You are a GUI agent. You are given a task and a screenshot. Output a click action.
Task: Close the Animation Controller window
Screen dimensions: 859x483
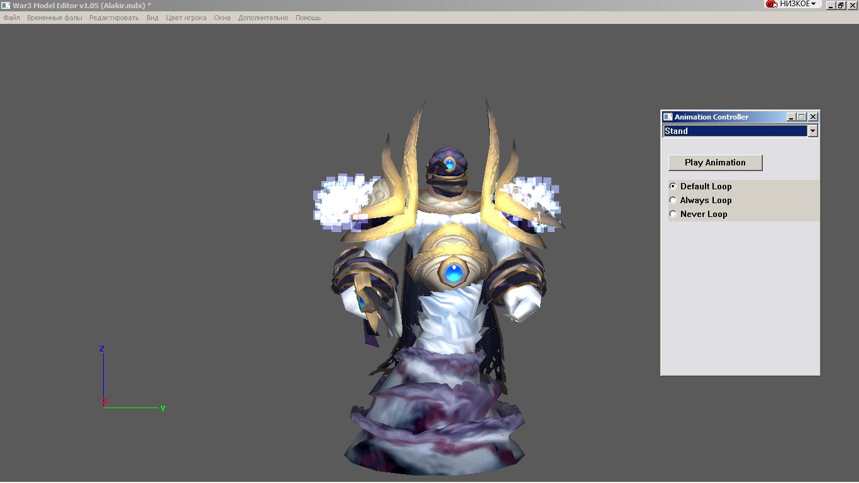pyautogui.click(x=812, y=117)
